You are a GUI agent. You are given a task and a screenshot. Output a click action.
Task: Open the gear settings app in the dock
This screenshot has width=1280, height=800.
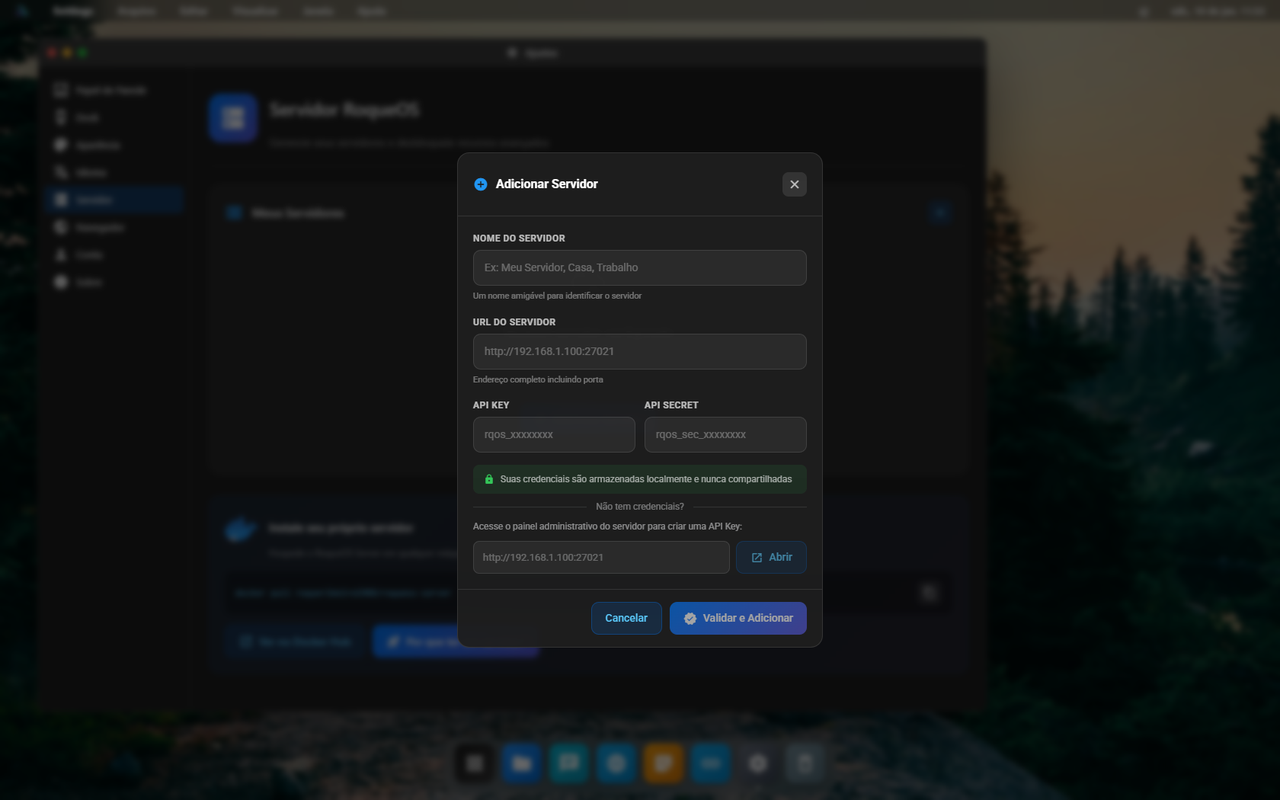(757, 763)
